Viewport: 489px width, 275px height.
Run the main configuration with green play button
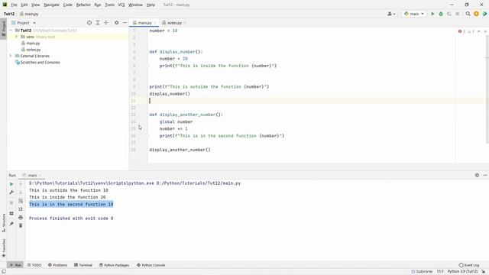click(x=432, y=14)
